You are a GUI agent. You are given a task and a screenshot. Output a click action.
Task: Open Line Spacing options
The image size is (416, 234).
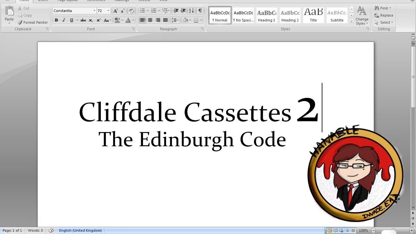pos(175,20)
